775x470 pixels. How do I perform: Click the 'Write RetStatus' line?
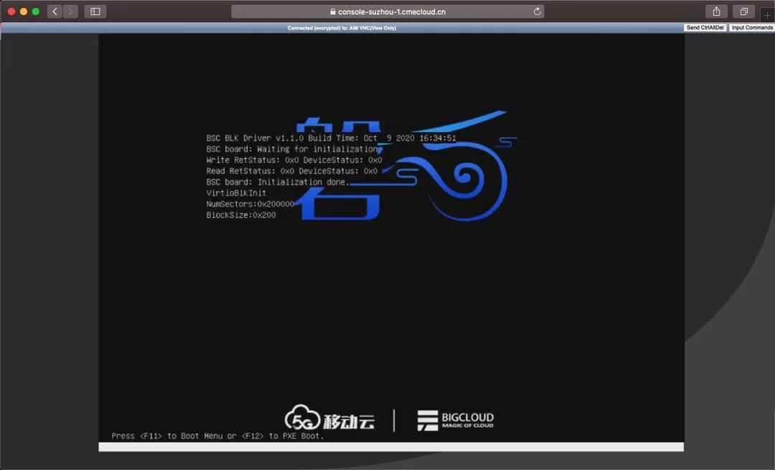294,159
